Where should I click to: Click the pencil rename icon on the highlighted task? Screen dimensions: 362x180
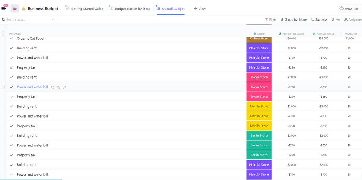(x=64, y=87)
